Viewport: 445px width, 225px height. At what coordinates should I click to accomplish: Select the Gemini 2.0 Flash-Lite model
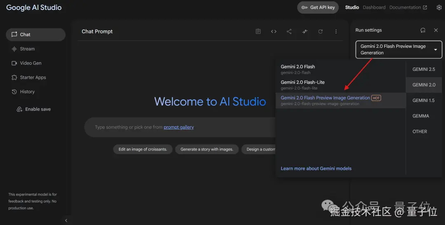341,85
